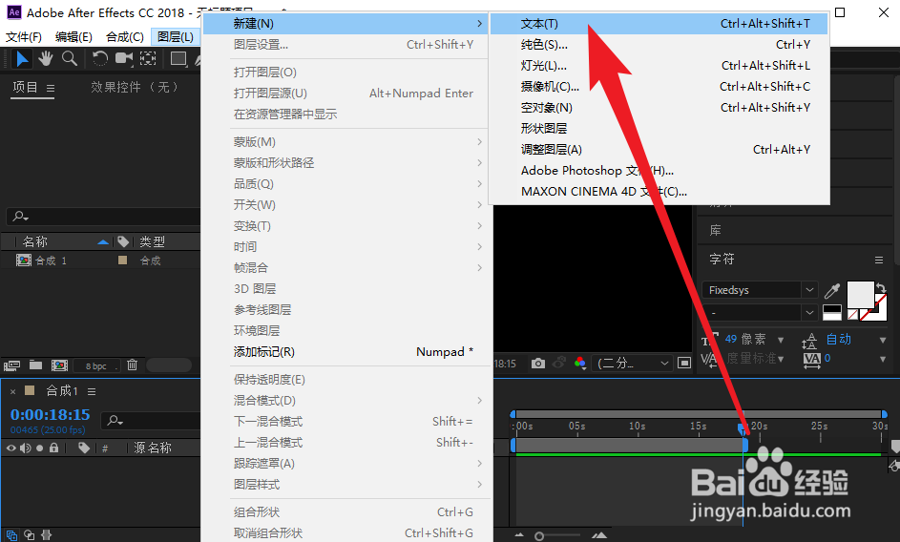Screen dimensions: 900x542
Task: Open the kerning 度量标准 dropdown
Action: tap(781, 359)
